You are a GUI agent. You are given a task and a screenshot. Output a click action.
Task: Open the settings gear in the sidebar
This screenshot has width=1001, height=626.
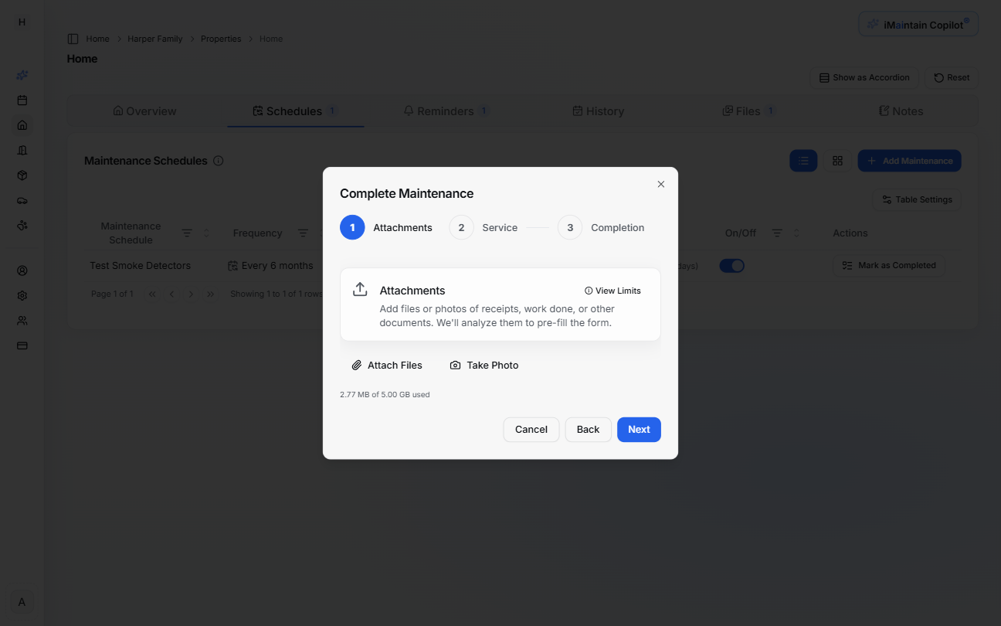coord(21,295)
